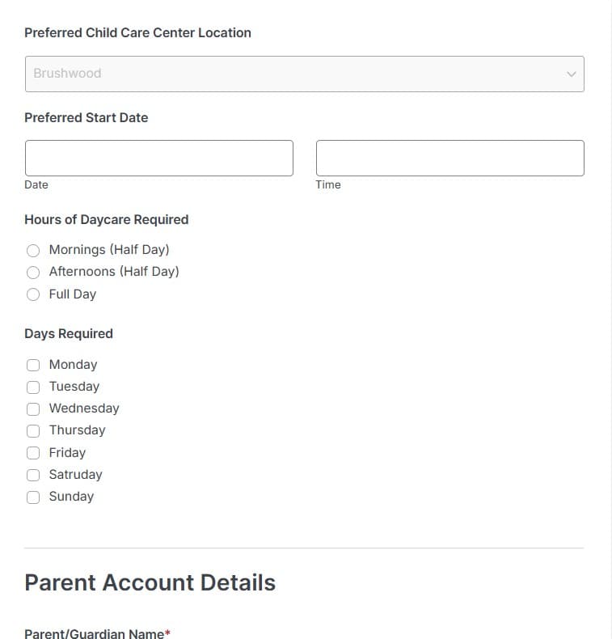Click the Full Day label text
The height and width of the screenshot is (639, 612).
(73, 294)
